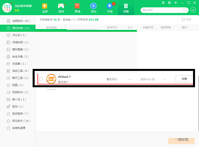Open the 净化 cleanup section
199x147 pixels.
[x=94, y=8]
